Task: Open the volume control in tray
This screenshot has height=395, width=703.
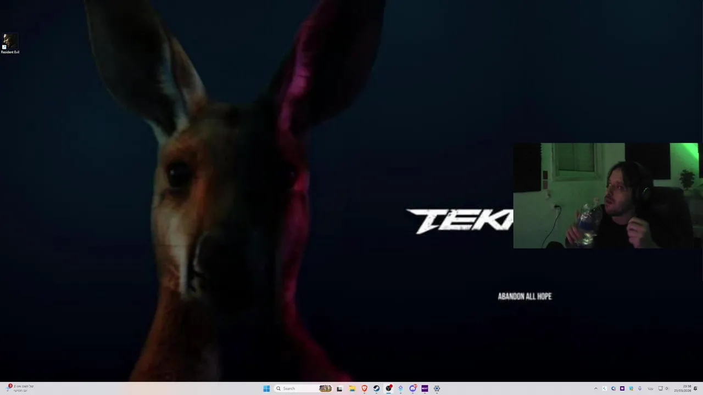Action: (667, 388)
